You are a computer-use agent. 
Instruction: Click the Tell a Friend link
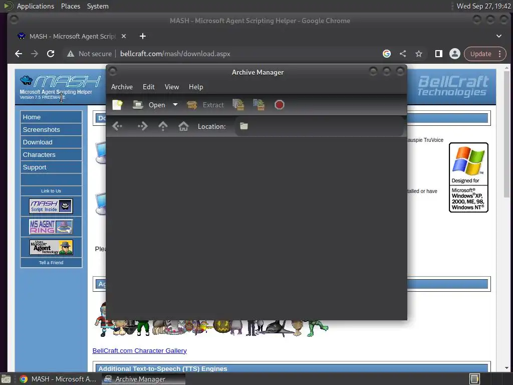click(x=51, y=263)
